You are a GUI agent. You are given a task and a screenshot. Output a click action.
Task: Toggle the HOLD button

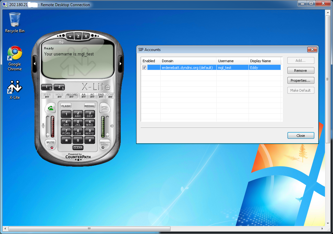[59, 96]
